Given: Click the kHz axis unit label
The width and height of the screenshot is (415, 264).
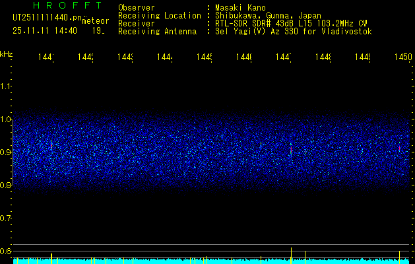Looking at the screenshot, I should click(7, 54).
